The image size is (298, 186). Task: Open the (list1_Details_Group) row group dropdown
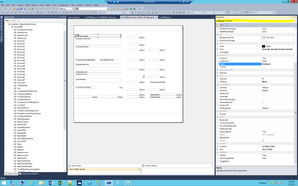pyautogui.click(x=138, y=170)
